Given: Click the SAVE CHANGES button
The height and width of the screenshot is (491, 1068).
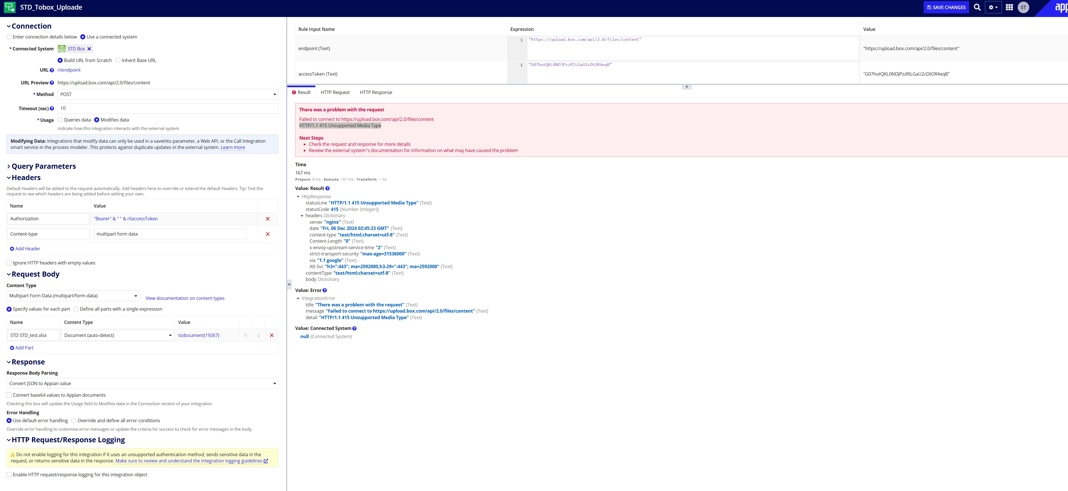Looking at the screenshot, I should [946, 7].
